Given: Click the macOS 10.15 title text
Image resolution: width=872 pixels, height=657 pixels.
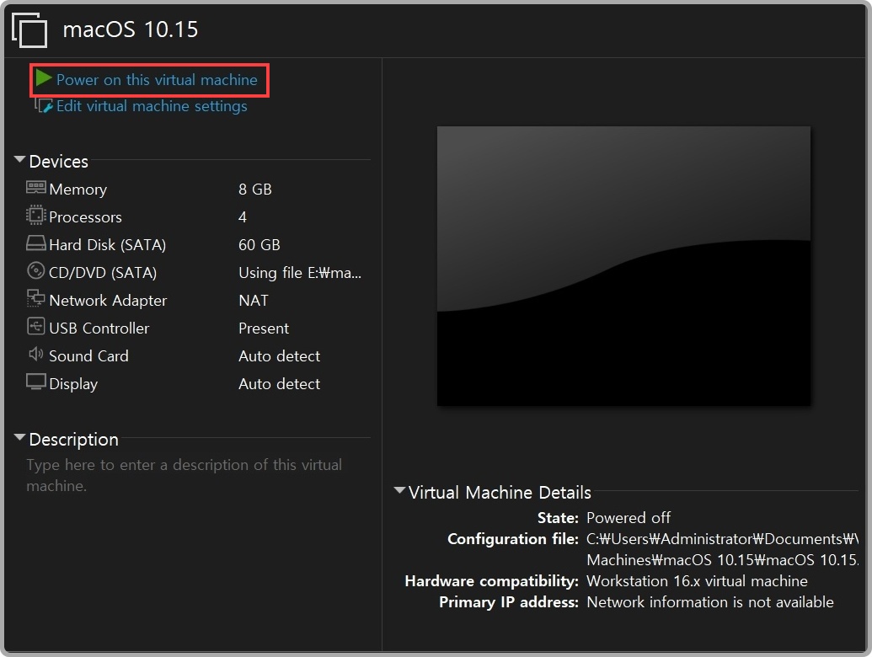Looking at the screenshot, I should click(x=130, y=29).
